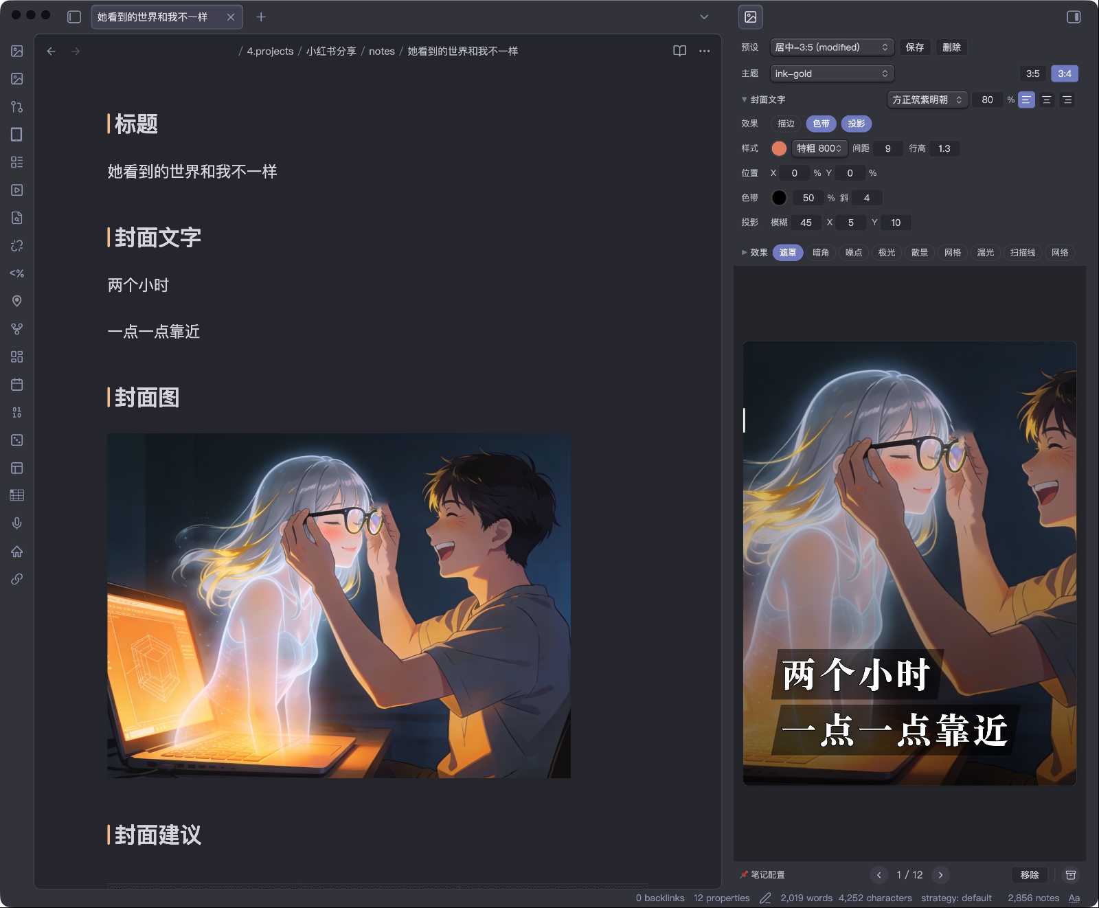Click the file search icon in left ribbon

point(17,218)
